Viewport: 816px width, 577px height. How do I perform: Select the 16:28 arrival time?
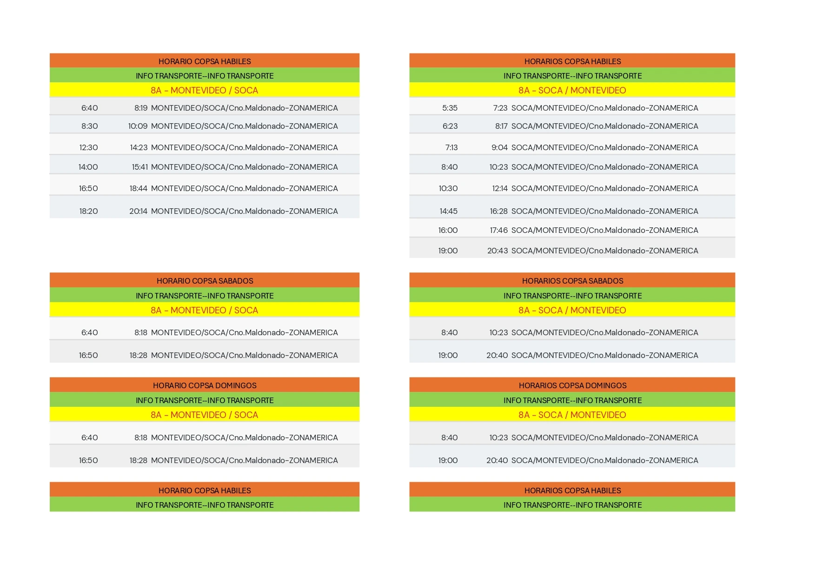point(498,211)
